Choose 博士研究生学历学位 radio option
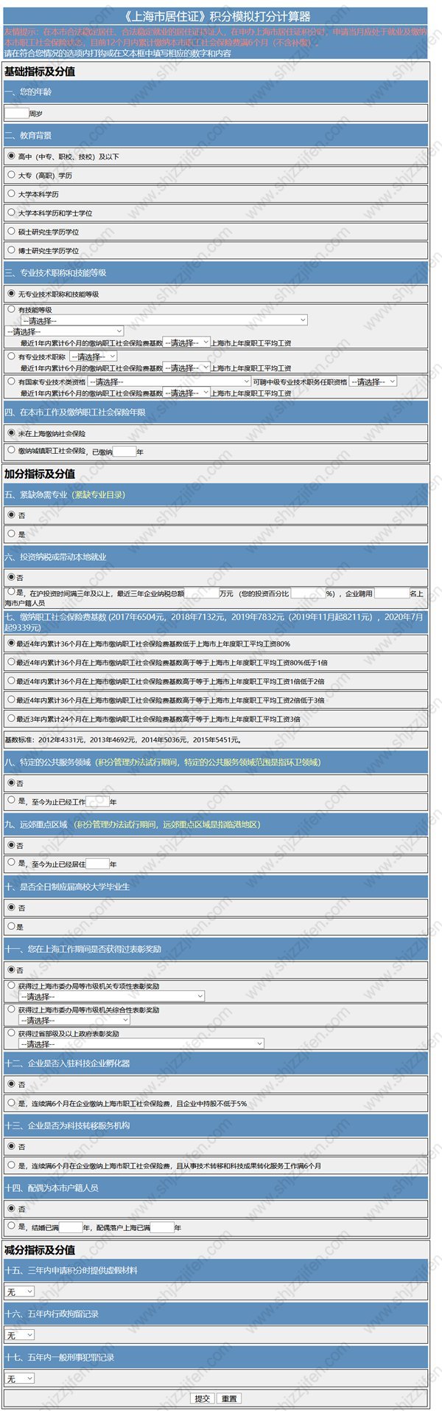 click(11, 250)
